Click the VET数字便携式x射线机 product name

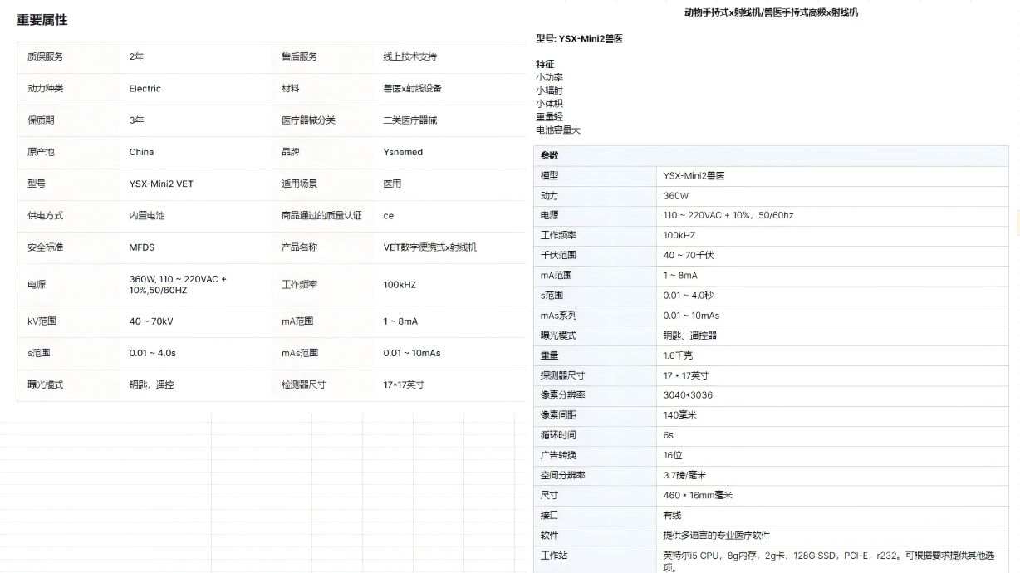pos(429,247)
